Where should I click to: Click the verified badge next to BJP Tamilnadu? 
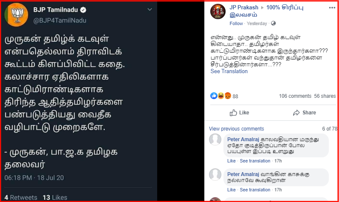tap(83, 10)
